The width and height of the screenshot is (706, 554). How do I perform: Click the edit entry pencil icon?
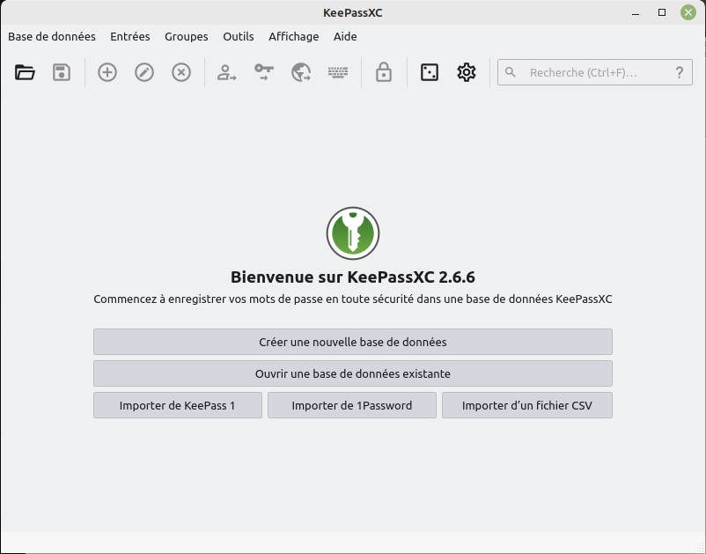pyautogui.click(x=144, y=72)
